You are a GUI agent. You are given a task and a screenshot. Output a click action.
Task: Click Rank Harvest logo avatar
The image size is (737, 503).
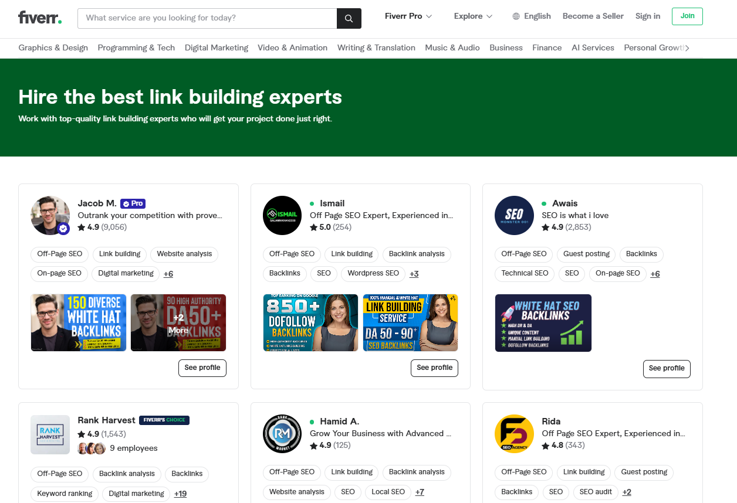50,434
